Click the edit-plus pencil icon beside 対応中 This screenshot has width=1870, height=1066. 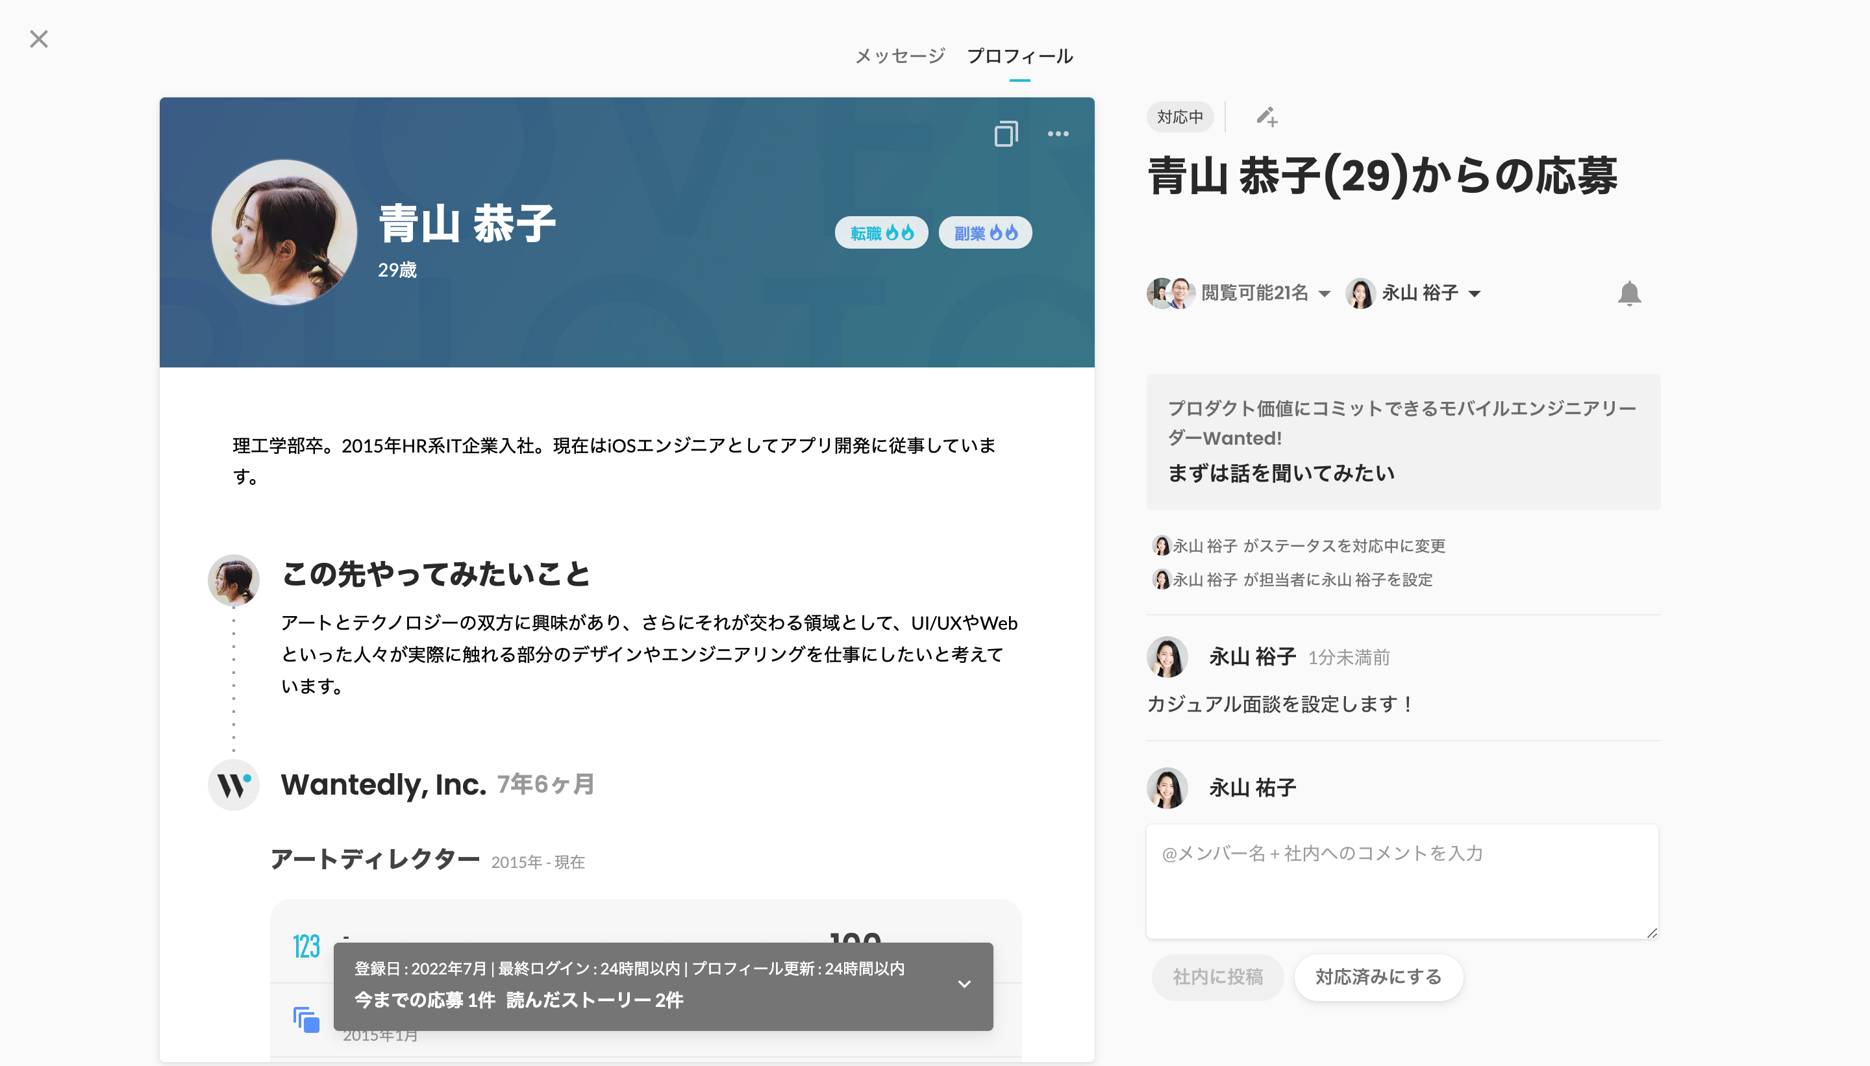coord(1267,117)
